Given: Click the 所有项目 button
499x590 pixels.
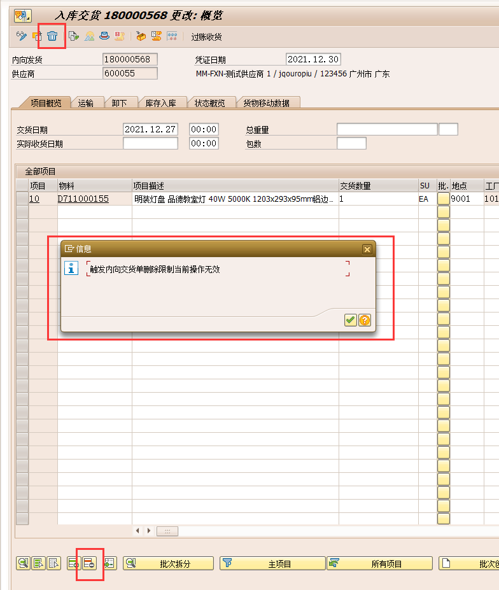Looking at the screenshot, I should (x=380, y=563).
